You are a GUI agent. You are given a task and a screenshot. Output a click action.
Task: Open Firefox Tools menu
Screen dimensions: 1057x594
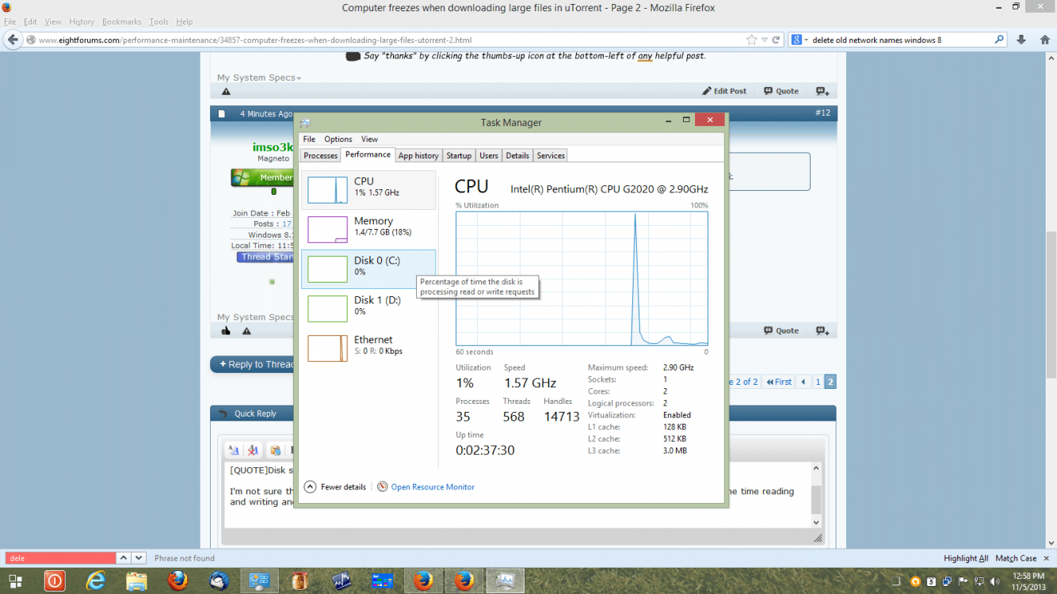click(x=158, y=21)
